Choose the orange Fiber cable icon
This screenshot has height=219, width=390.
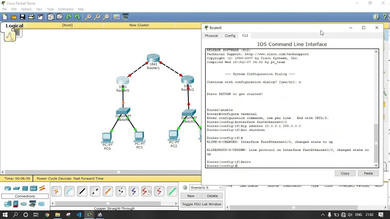108,191
